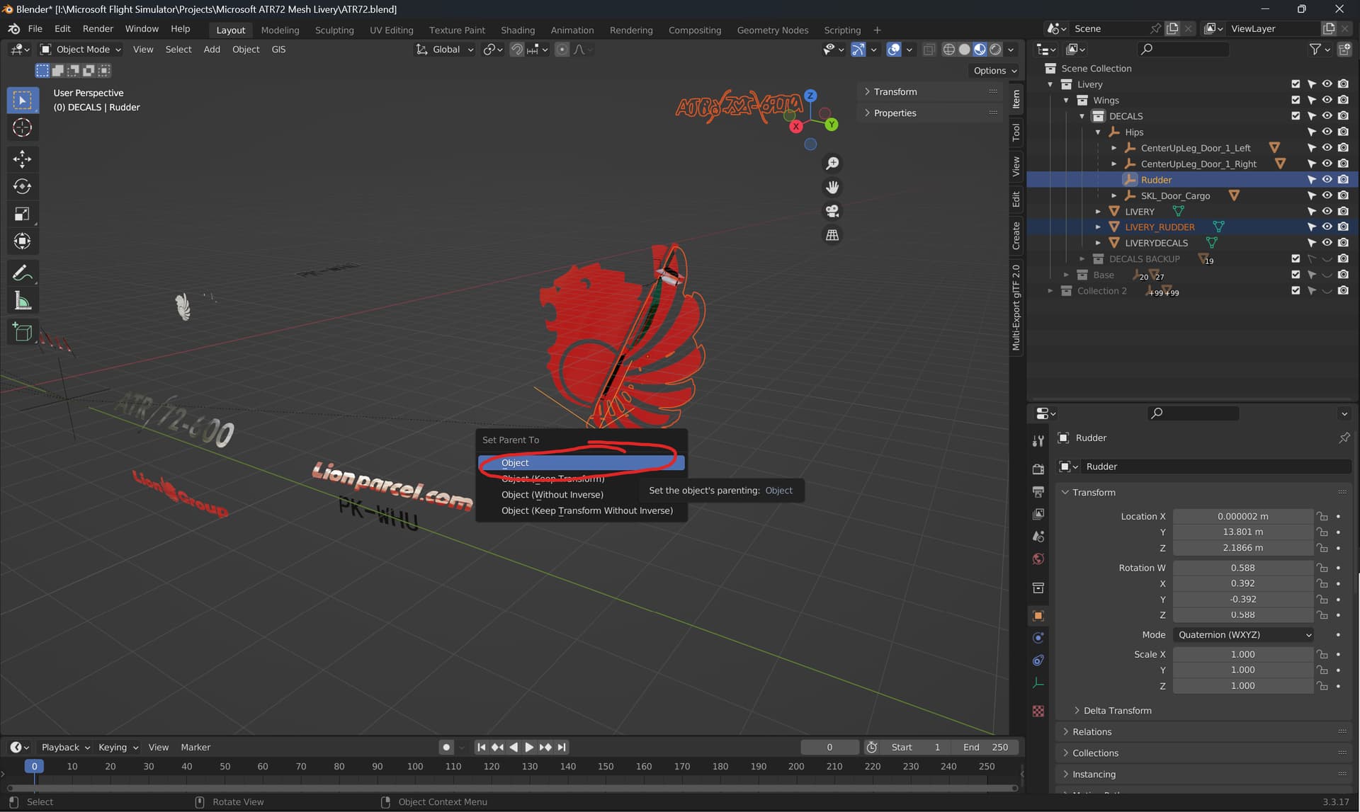The height and width of the screenshot is (812, 1360).
Task: Open the Shading workspace tab
Action: click(x=518, y=30)
